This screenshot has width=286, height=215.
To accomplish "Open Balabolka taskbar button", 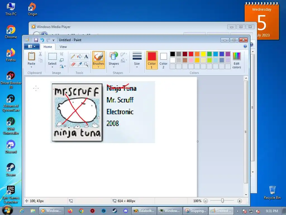I will [144, 211].
